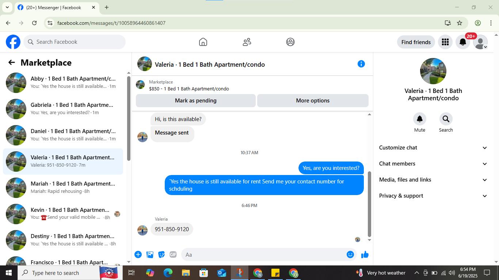Screen dimensions: 499x280
Task: Open the Chrome tab search dropdown
Action: (x=7, y=7)
